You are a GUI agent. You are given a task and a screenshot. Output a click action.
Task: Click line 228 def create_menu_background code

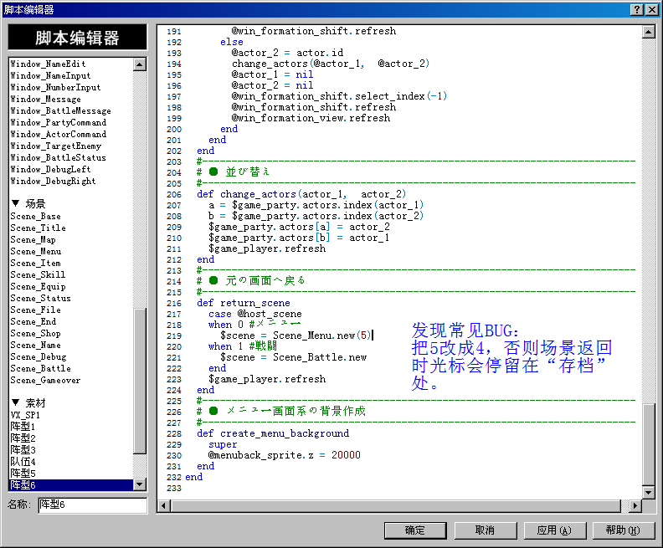coord(273,433)
